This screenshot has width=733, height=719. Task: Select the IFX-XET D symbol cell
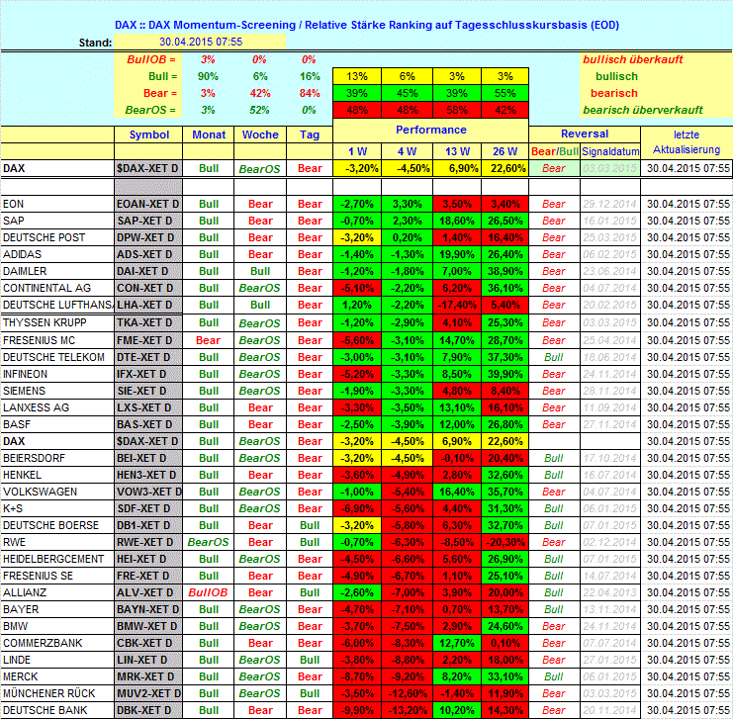[x=148, y=374]
